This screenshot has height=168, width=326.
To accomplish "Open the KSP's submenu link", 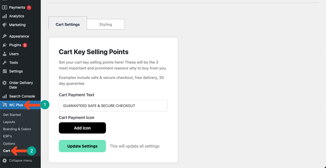I will click(7, 136).
